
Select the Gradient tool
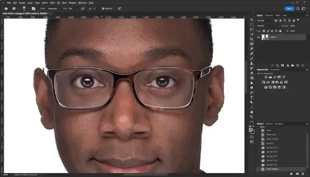[251, 78]
